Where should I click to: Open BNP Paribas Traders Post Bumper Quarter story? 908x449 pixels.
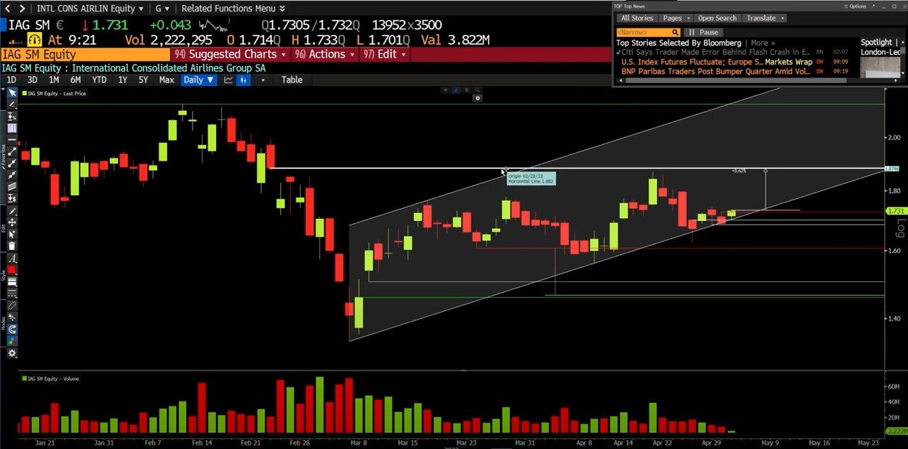(716, 72)
